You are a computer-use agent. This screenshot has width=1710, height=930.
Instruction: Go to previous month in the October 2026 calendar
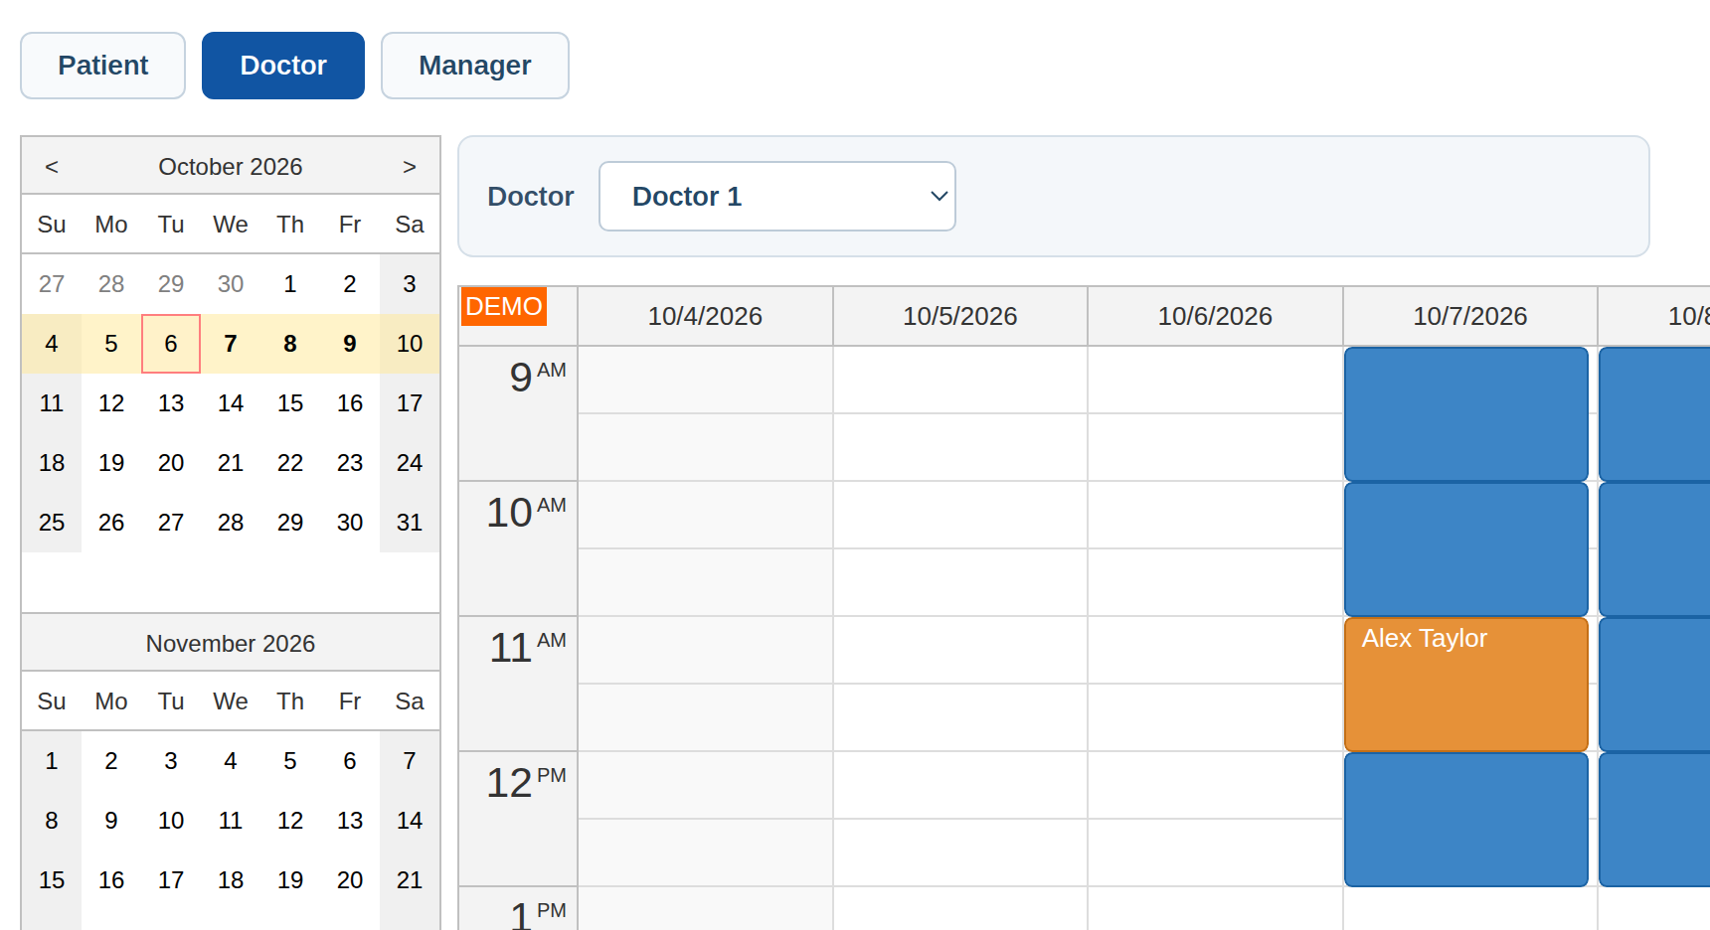pos(52,167)
